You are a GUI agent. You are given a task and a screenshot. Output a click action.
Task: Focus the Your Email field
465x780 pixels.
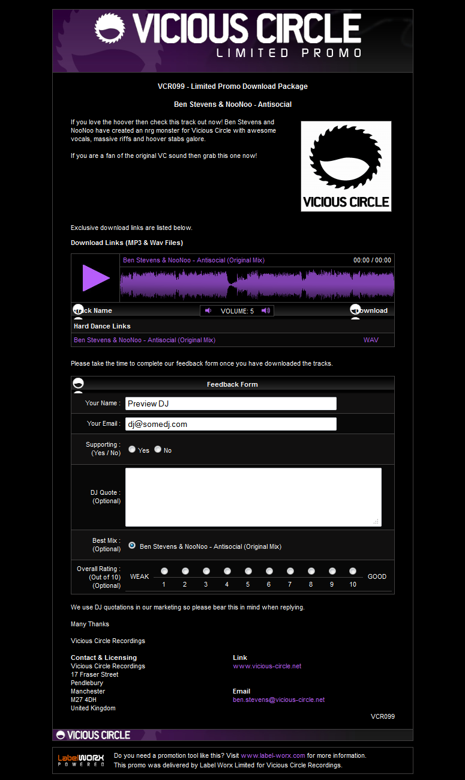tap(231, 424)
